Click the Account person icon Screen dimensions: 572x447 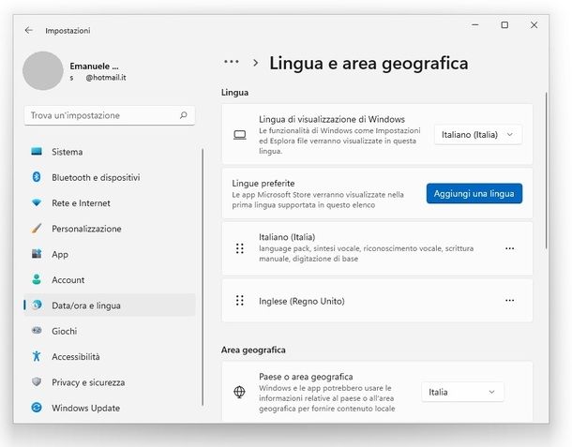[37, 279]
